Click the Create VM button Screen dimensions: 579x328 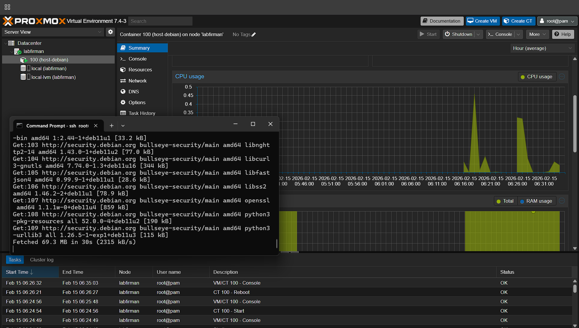coord(482,21)
